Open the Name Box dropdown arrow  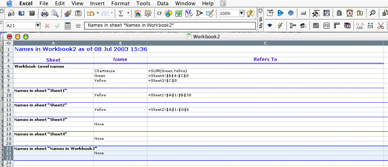pyautogui.click(x=38, y=25)
